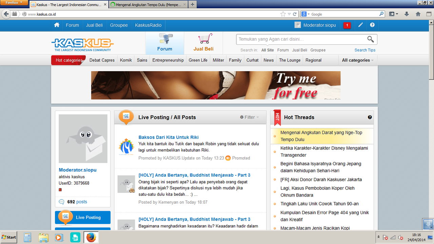This screenshot has height=244, width=434.
Task: Open the Firefox bookmarks menu icon
Action: tap(393, 14)
